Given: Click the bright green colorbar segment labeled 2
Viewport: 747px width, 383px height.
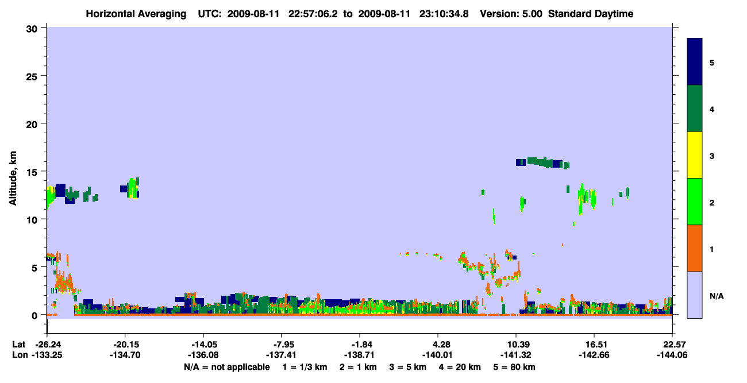Looking at the screenshot, I should 695,202.
